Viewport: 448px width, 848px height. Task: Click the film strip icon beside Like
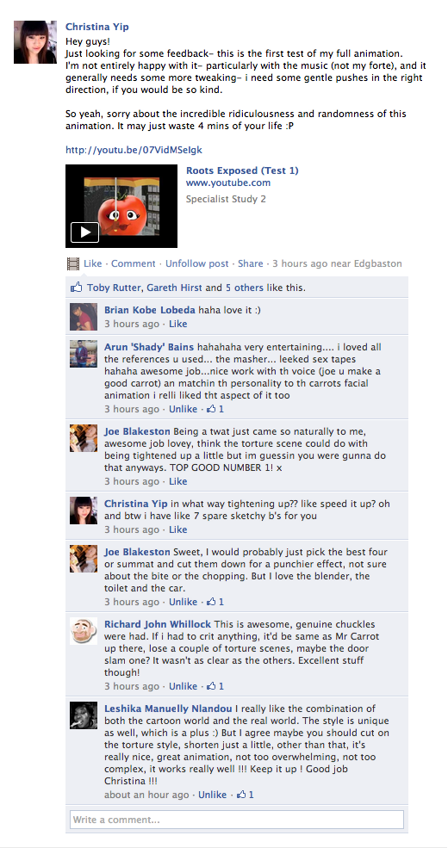point(72,264)
